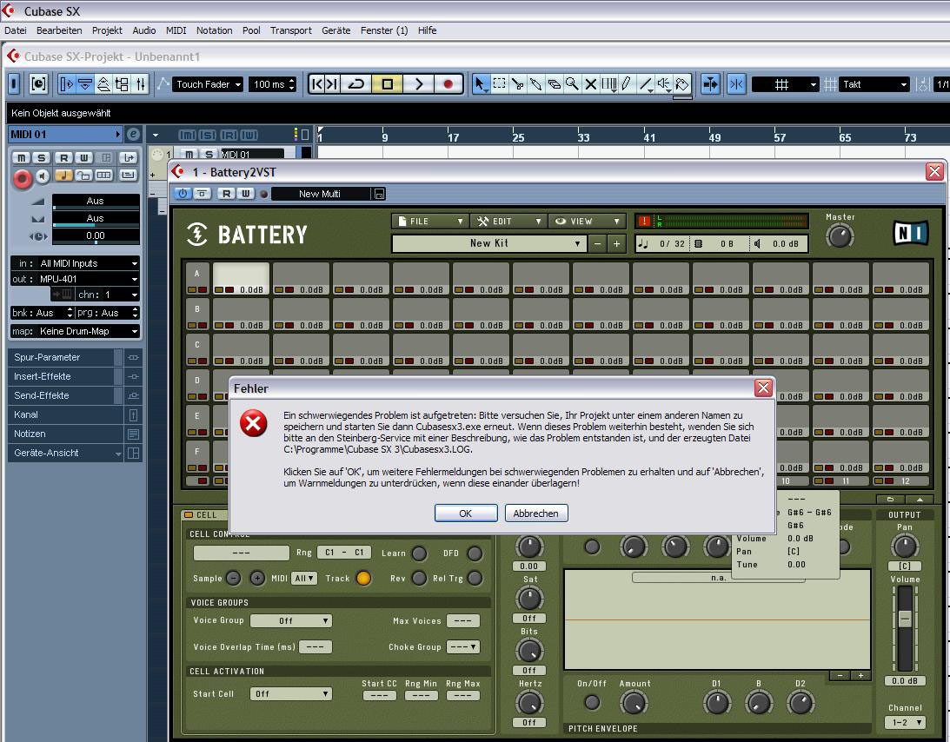Click the Battery Master volume knob
Image resolution: width=950 pixels, height=742 pixels.
click(x=840, y=236)
